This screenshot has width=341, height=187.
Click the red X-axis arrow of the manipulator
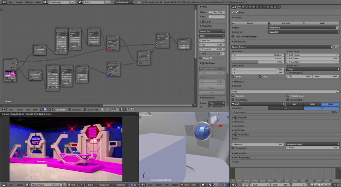pyautogui.click(x=221, y=126)
